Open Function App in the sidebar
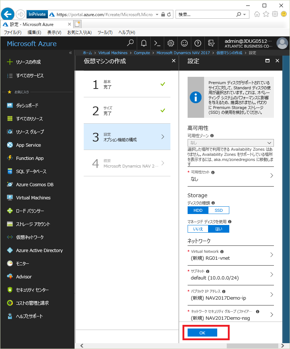Image resolution: width=290 pixels, height=349 pixels. click(25, 158)
